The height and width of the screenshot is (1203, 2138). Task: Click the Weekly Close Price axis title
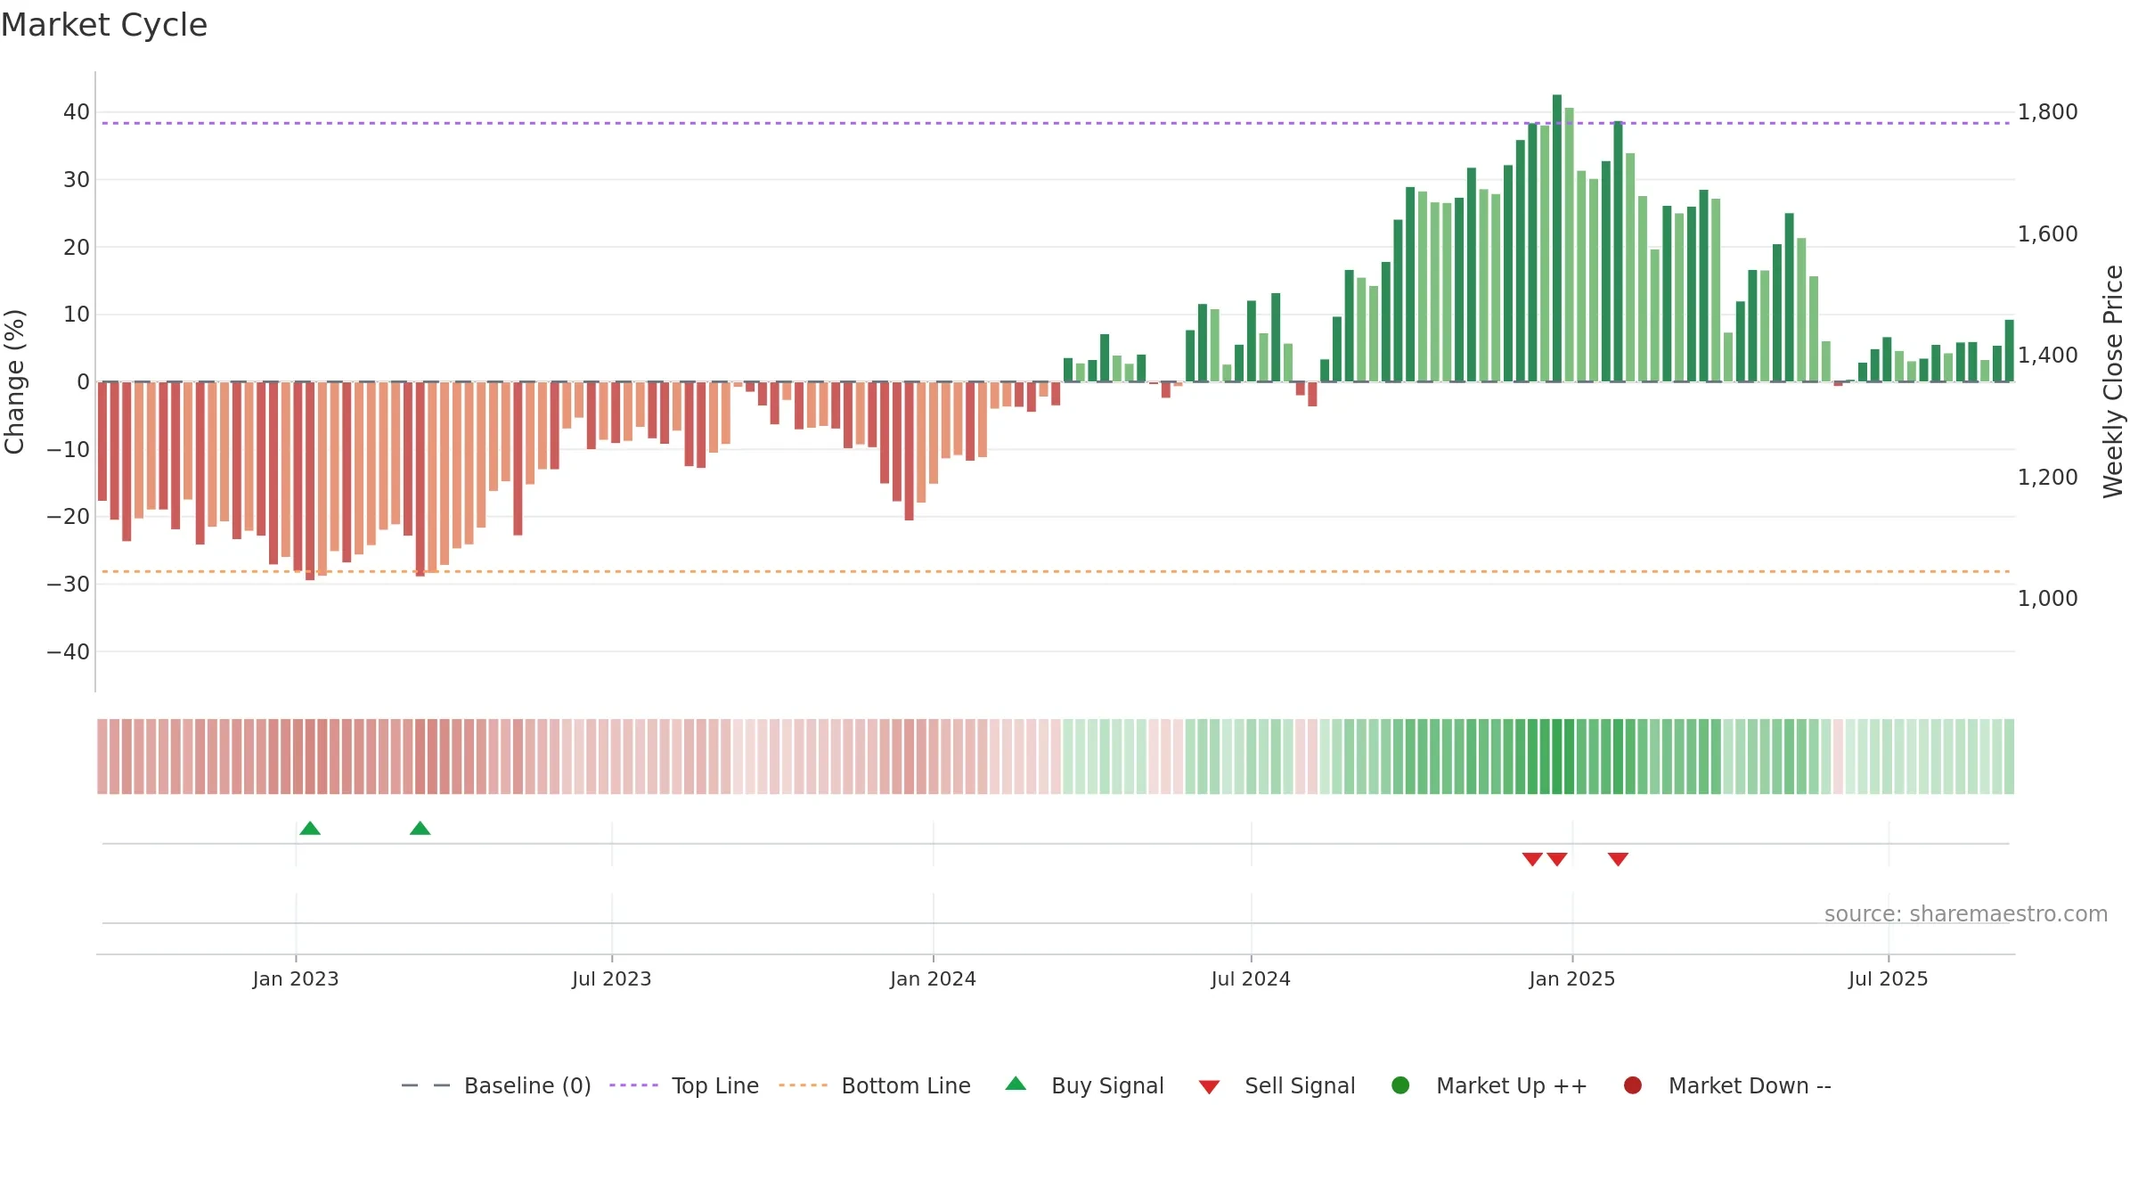point(2113,381)
